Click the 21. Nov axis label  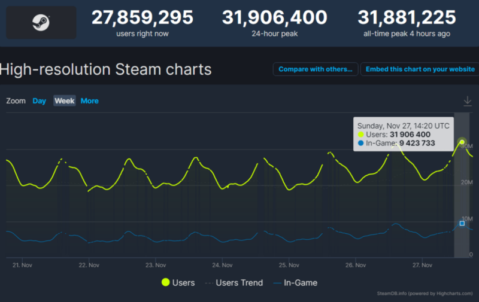[x=22, y=265]
